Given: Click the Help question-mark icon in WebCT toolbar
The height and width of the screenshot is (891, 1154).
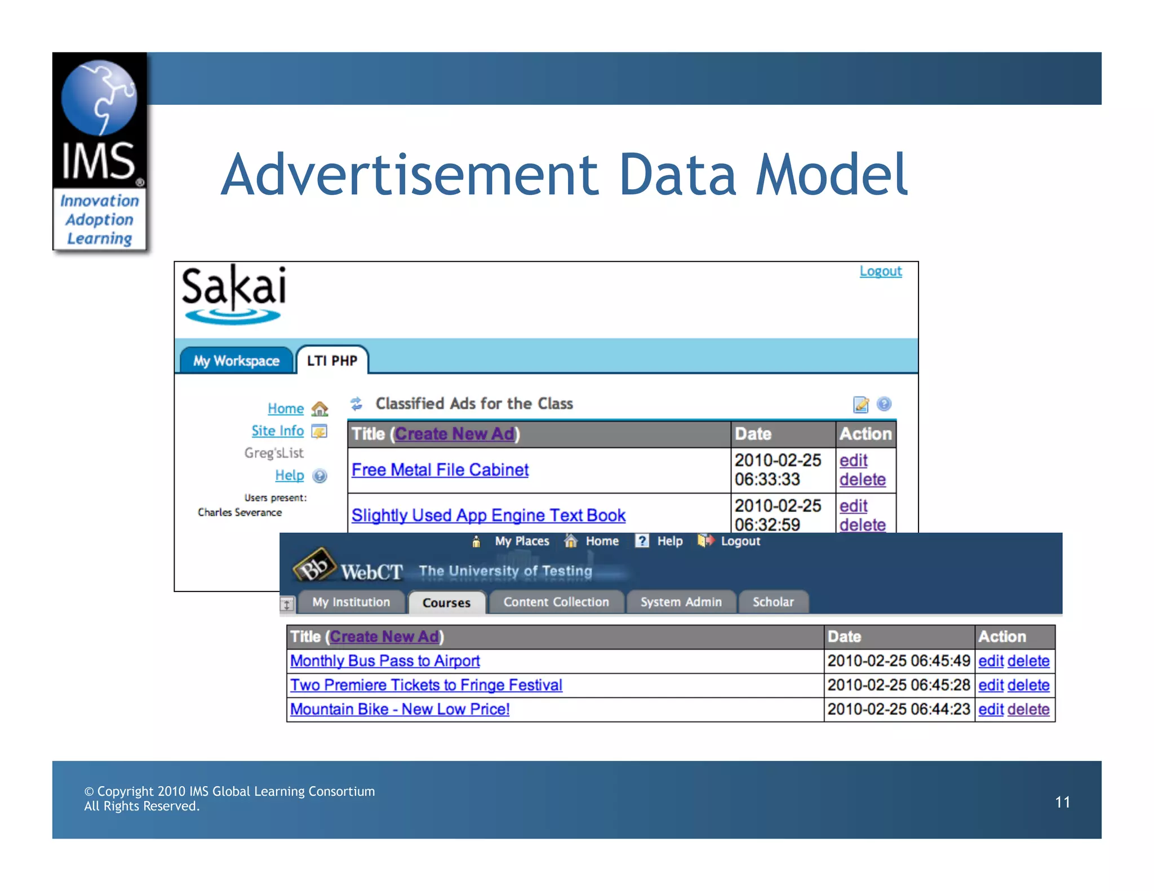Looking at the screenshot, I should pyautogui.click(x=642, y=541).
